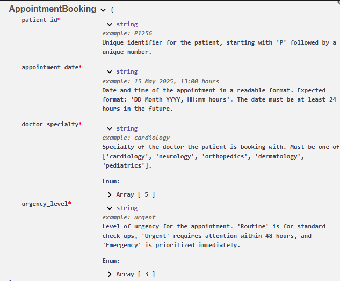Click the string type label for patient_id
This screenshot has height=281, width=340.
click(127, 24)
